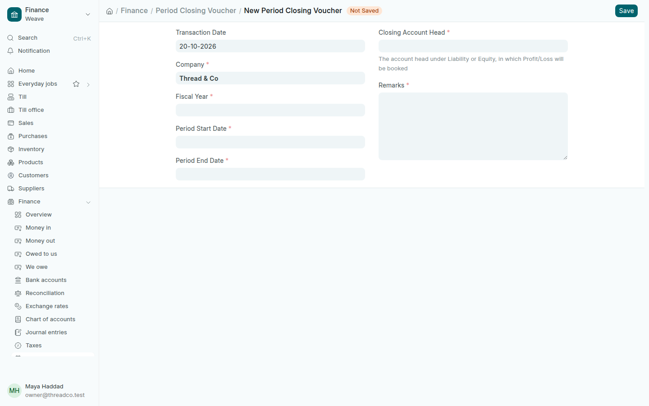Open the Inventory sidebar item

pyautogui.click(x=49, y=149)
